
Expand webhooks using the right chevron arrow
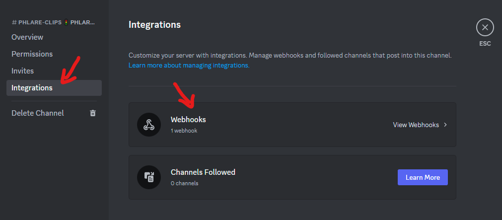445,125
